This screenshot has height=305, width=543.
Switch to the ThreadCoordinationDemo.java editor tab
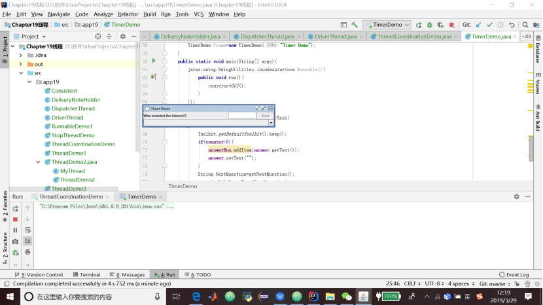[x=413, y=37]
